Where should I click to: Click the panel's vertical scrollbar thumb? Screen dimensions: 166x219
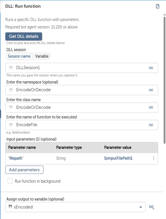pyautogui.click(x=164, y=80)
